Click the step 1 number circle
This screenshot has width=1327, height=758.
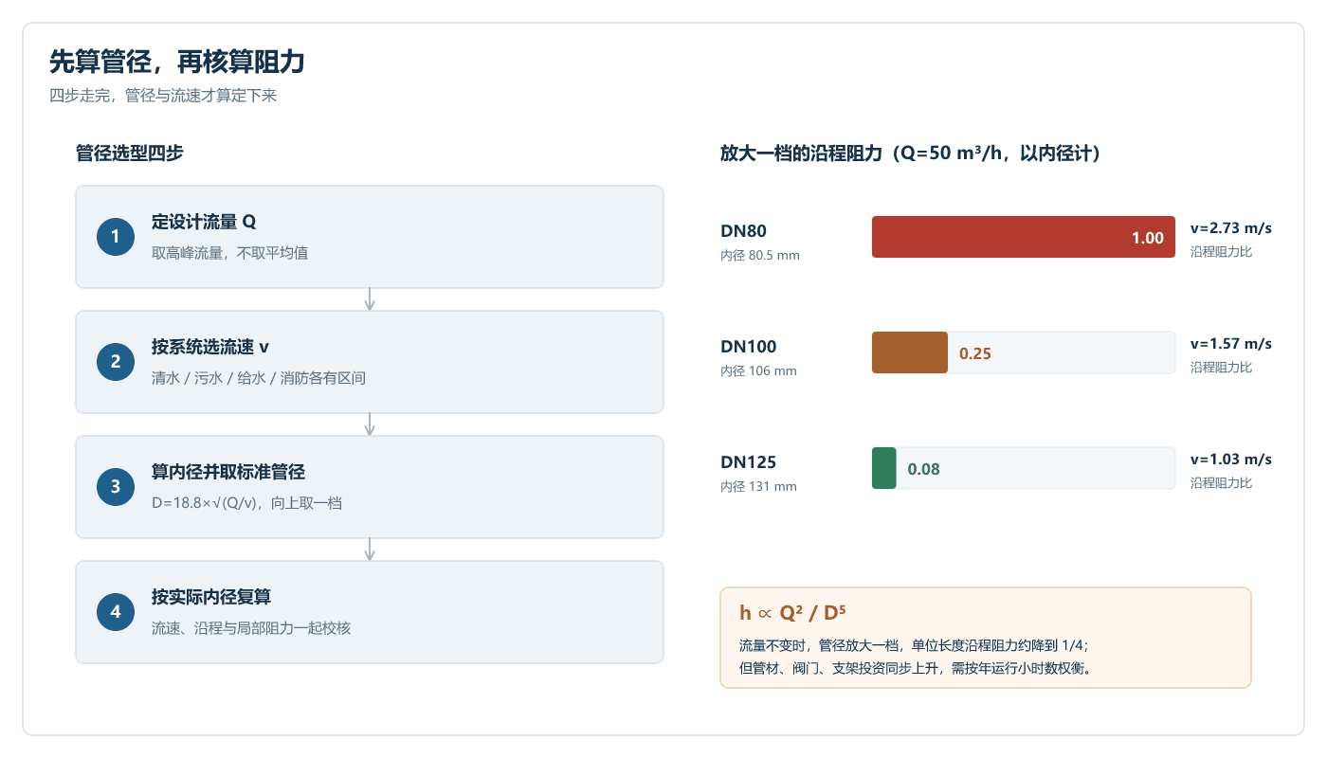pos(116,237)
